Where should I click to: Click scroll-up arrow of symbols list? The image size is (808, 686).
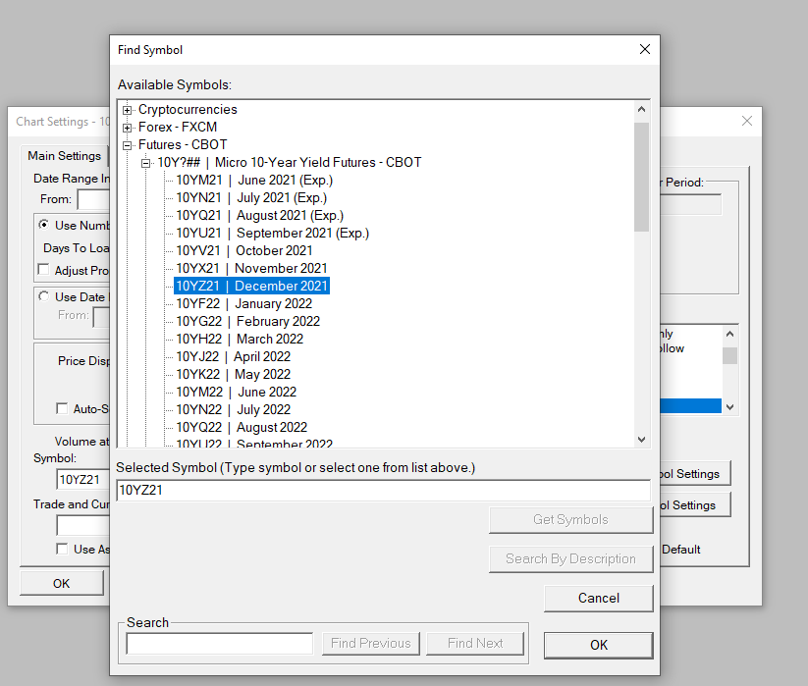(x=641, y=109)
